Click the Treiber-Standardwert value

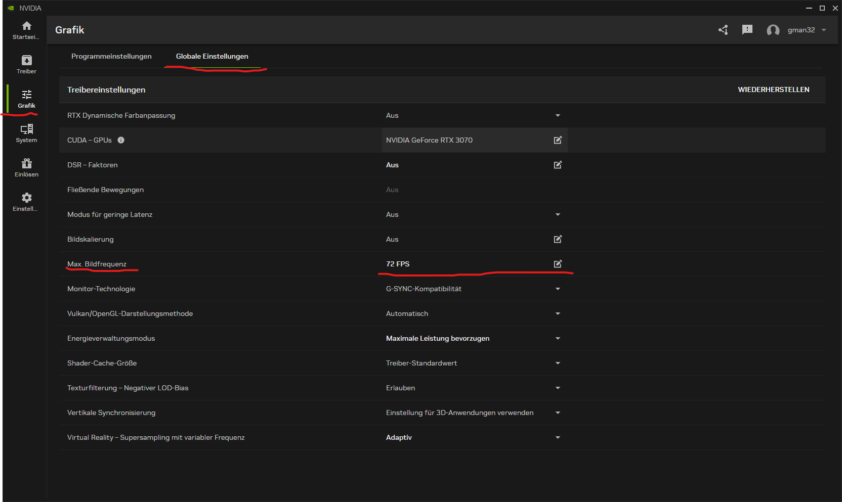(422, 363)
